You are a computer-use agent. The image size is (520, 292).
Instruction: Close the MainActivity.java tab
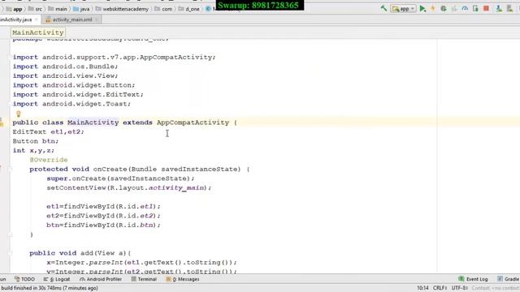tap(37, 19)
